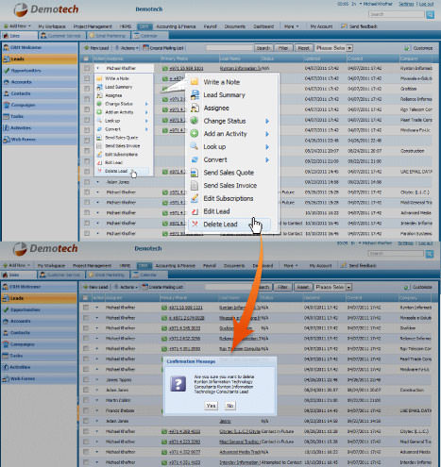Expand Change Status submenu arrow in small menu
The width and height of the screenshot is (441, 467).
pos(146,104)
